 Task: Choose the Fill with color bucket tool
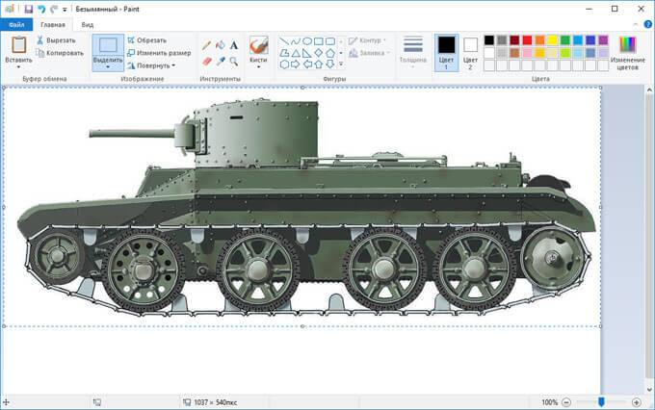tap(221, 45)
